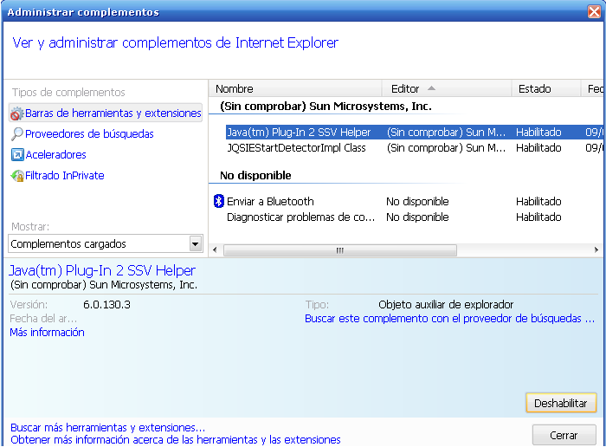Select Proveedores de búsqueda category

pos(89,134)
